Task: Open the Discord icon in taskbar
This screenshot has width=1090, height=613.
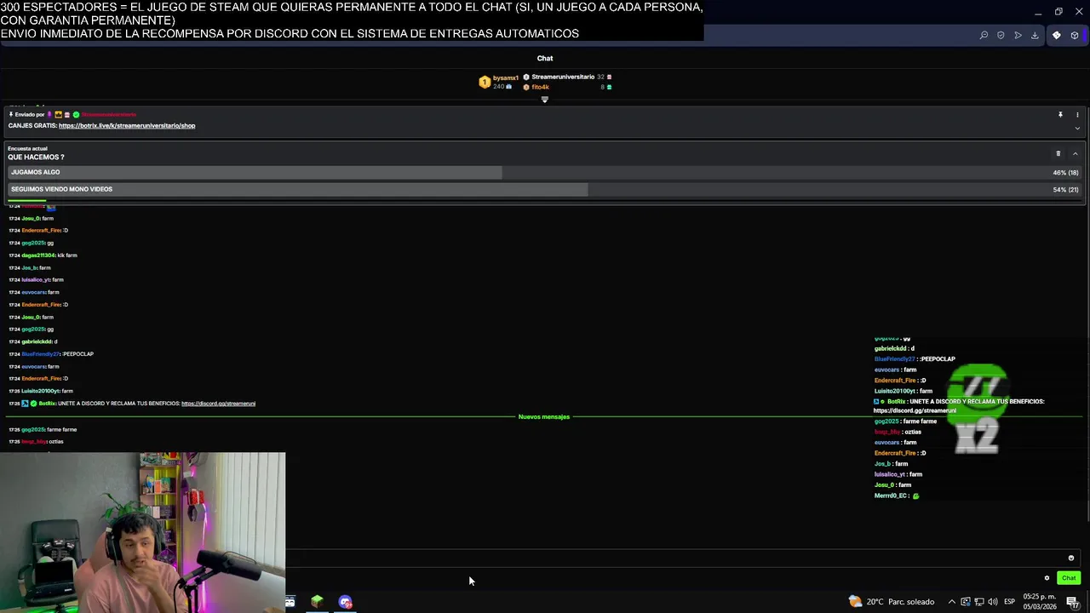Action: 345,602
